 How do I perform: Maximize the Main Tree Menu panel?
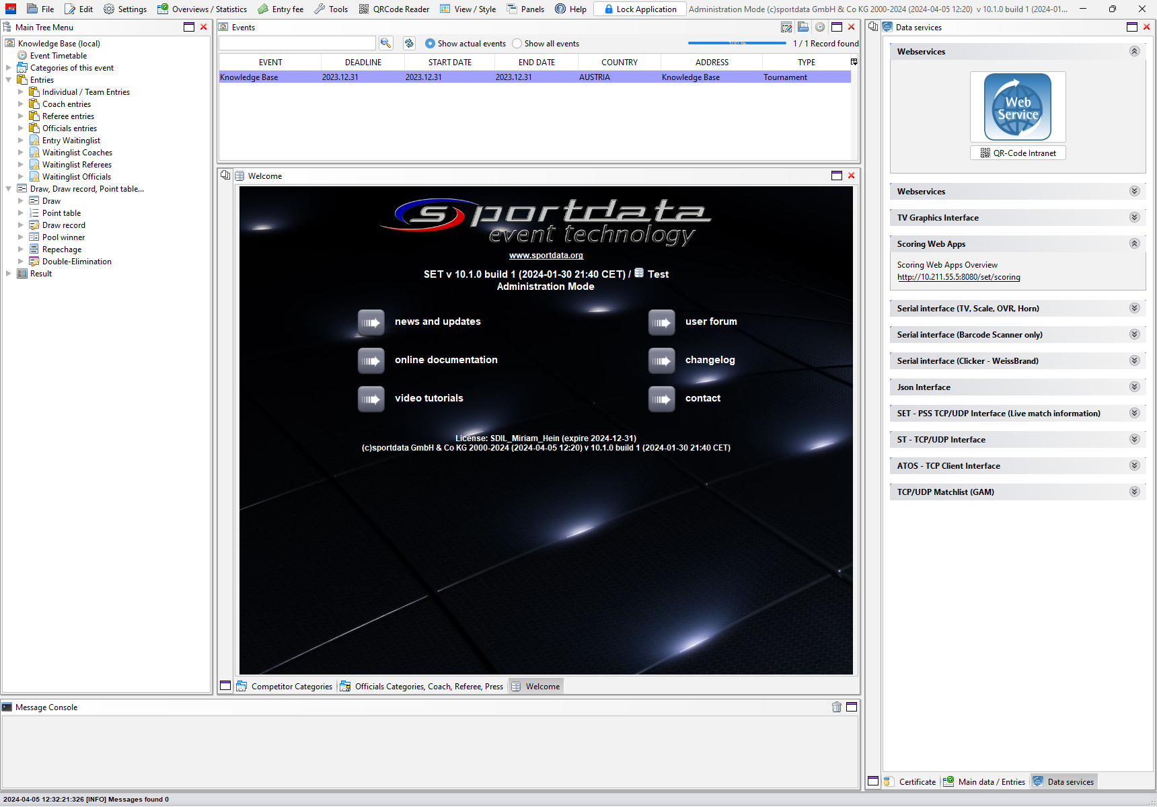pyautogui.click(x=189, y=27)
